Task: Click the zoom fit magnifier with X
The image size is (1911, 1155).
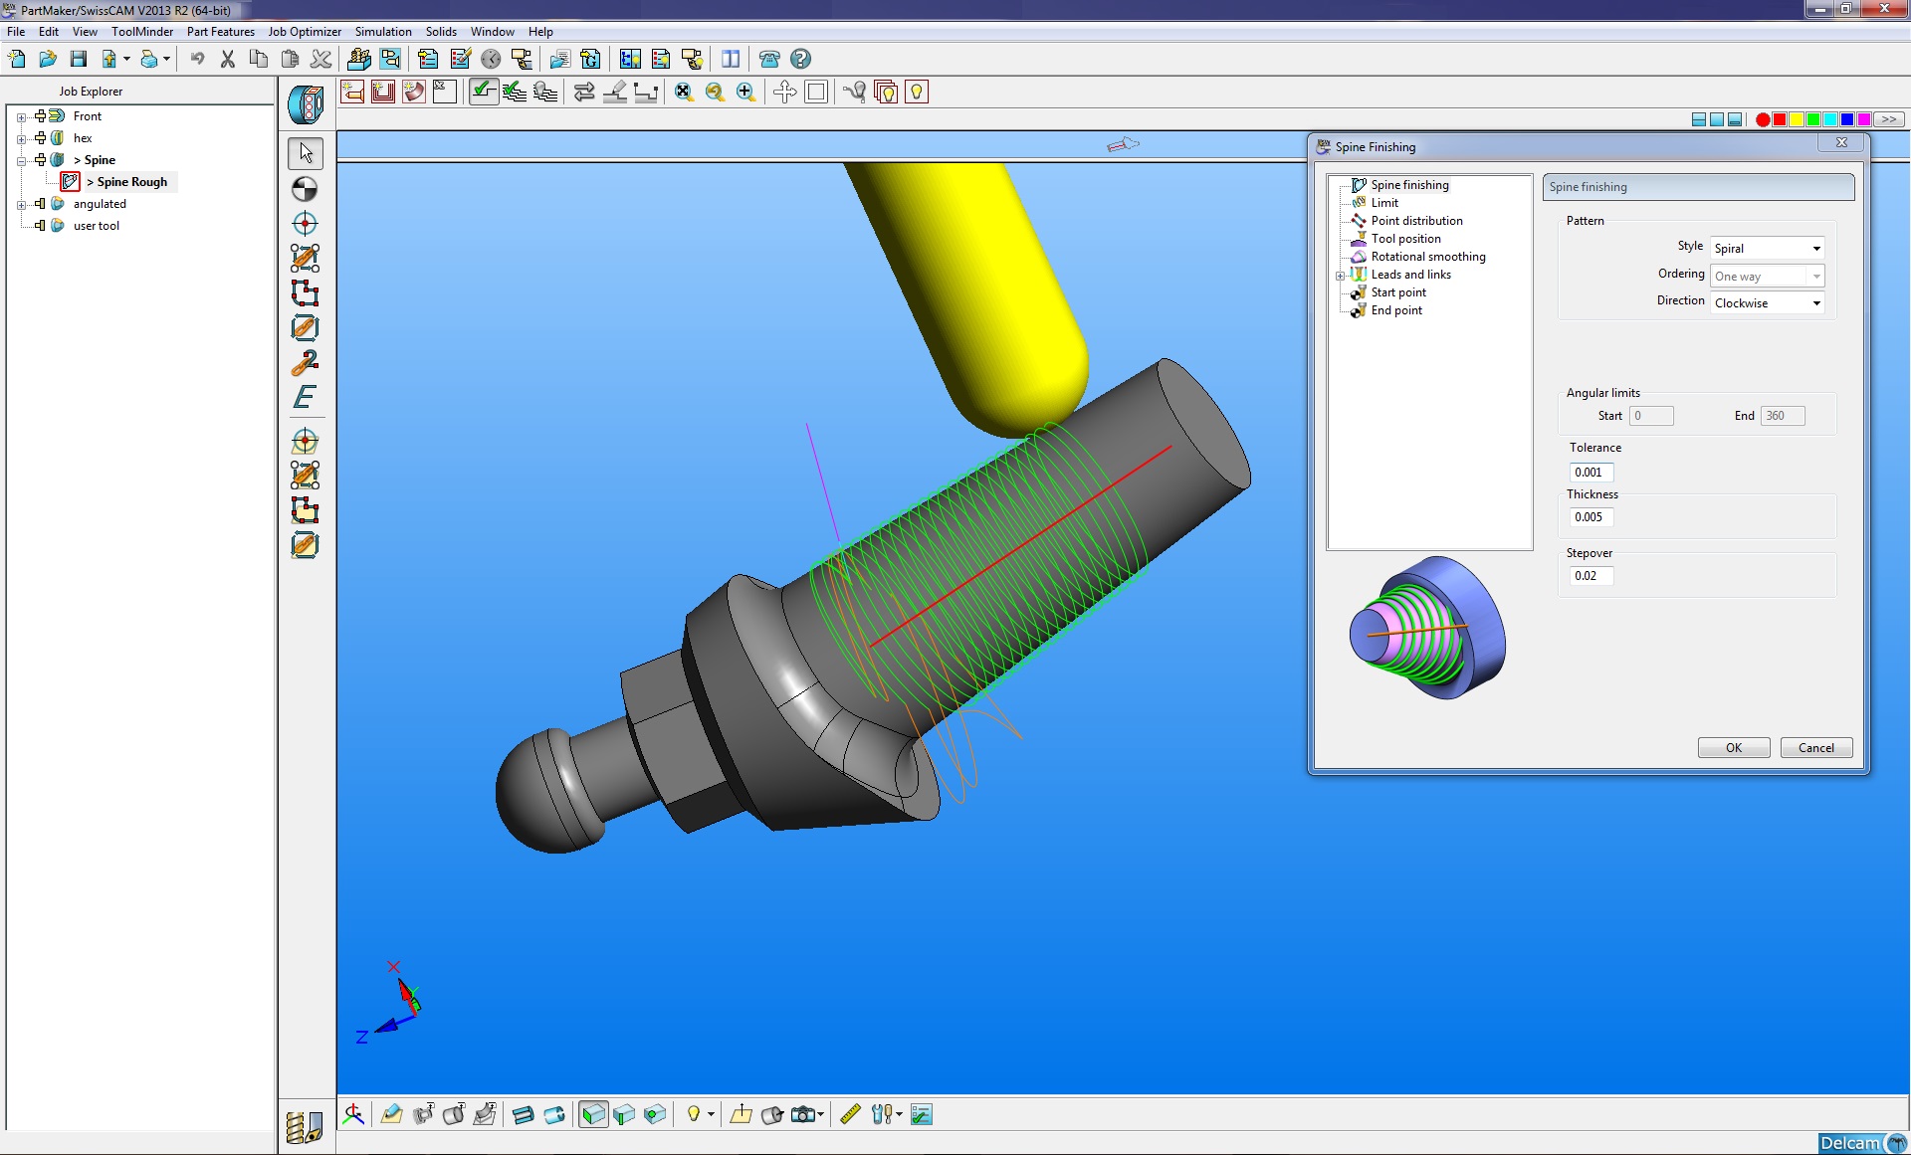Action: click(x=684, y=93)
